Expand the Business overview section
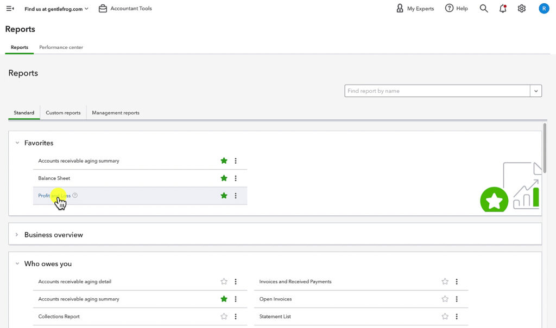Viewport: 556px width, 328px height. click(x=17, y=235)
